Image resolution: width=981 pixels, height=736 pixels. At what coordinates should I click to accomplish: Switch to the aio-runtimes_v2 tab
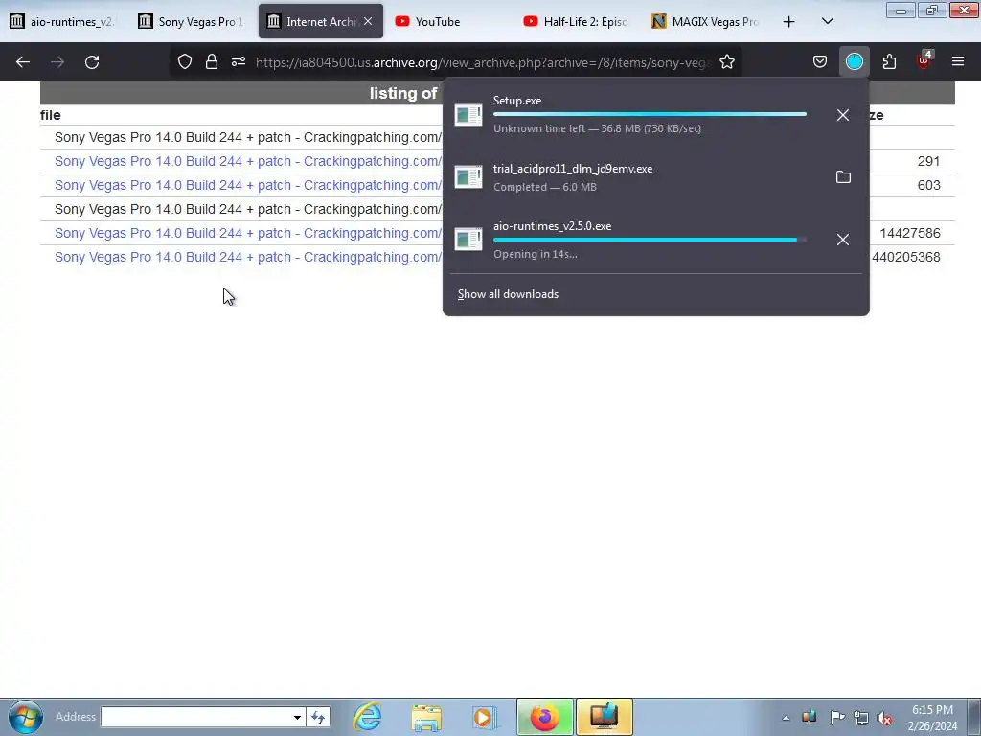point(64,21)
